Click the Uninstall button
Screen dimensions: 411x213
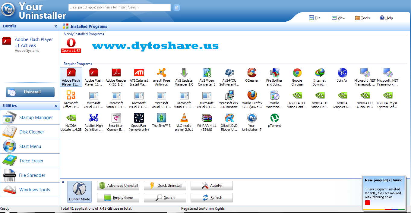[30, 92]
